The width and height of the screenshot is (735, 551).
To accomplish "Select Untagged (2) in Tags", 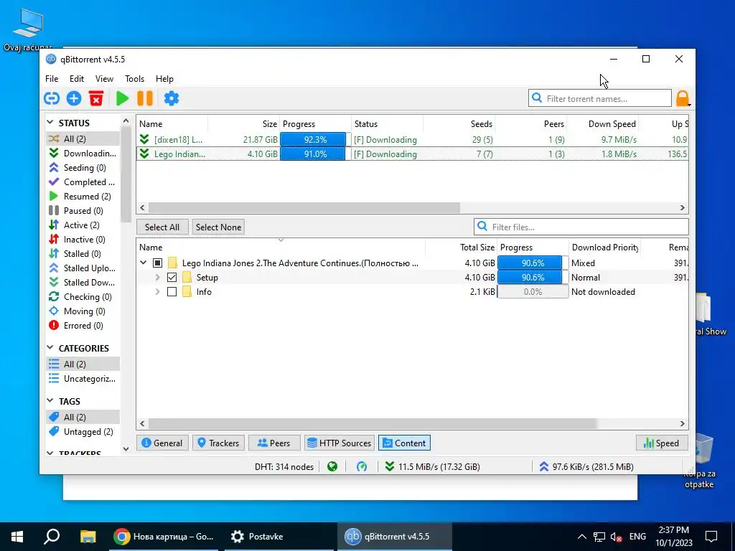I will [83, 431].
